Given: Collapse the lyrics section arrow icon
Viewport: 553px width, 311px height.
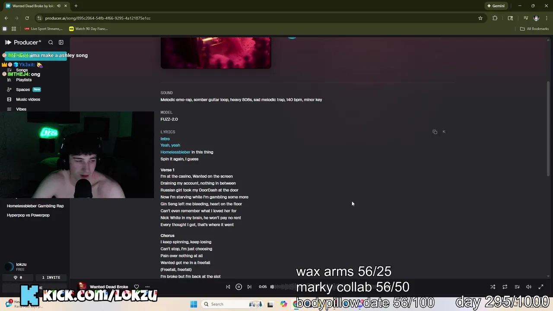Looking at the screenshot, I should click(444, 132).
